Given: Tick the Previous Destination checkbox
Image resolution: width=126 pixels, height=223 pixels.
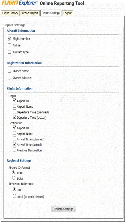Looking at the screenshot, I should pos(14,150).
